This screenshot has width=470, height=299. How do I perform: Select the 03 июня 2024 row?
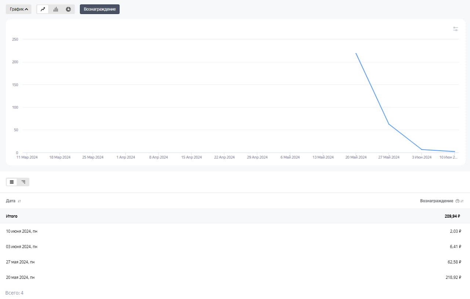click(x=22, y=247)
